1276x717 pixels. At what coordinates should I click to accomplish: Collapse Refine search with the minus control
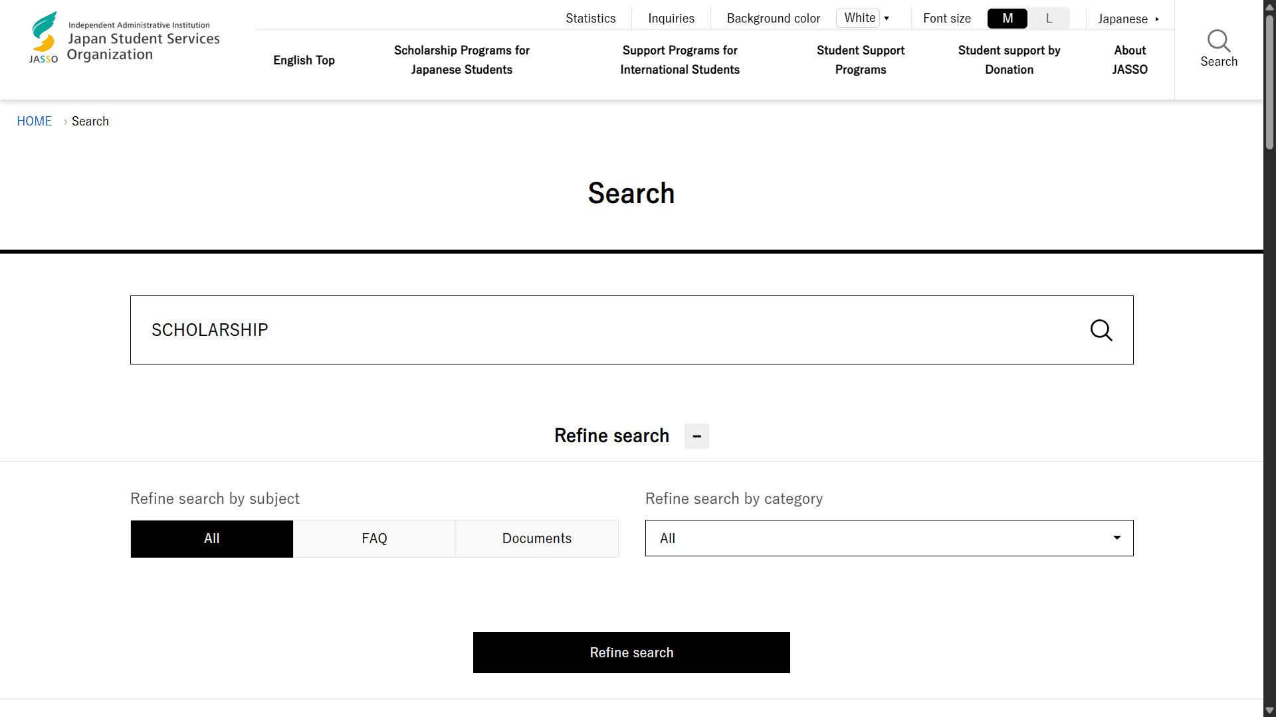[x=696, y=436]
